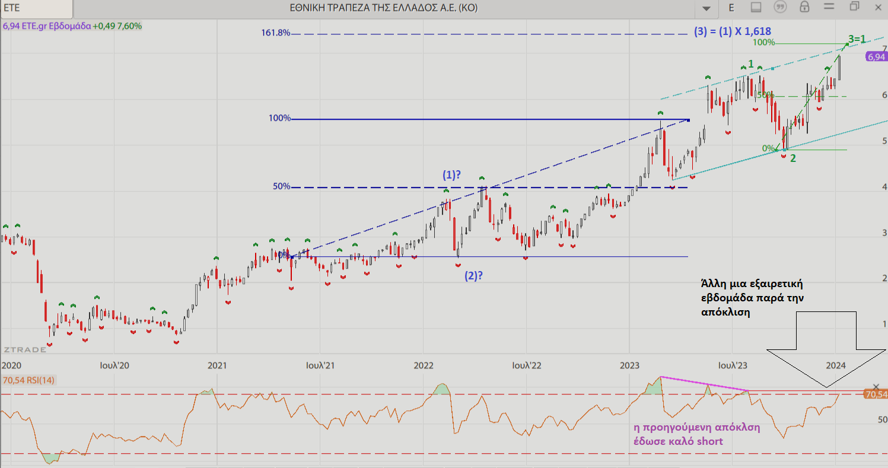Screen dimensions: 888x468
Task: Click the 2023 date axis label
Action: click(629, 365)
